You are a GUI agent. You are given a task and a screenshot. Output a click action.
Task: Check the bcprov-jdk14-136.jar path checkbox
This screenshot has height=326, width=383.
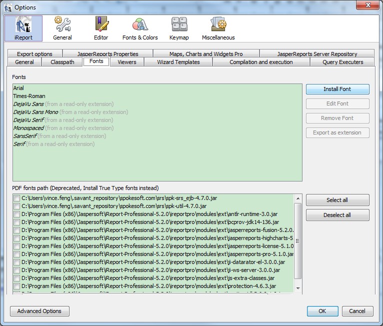(x=16, y=222)
